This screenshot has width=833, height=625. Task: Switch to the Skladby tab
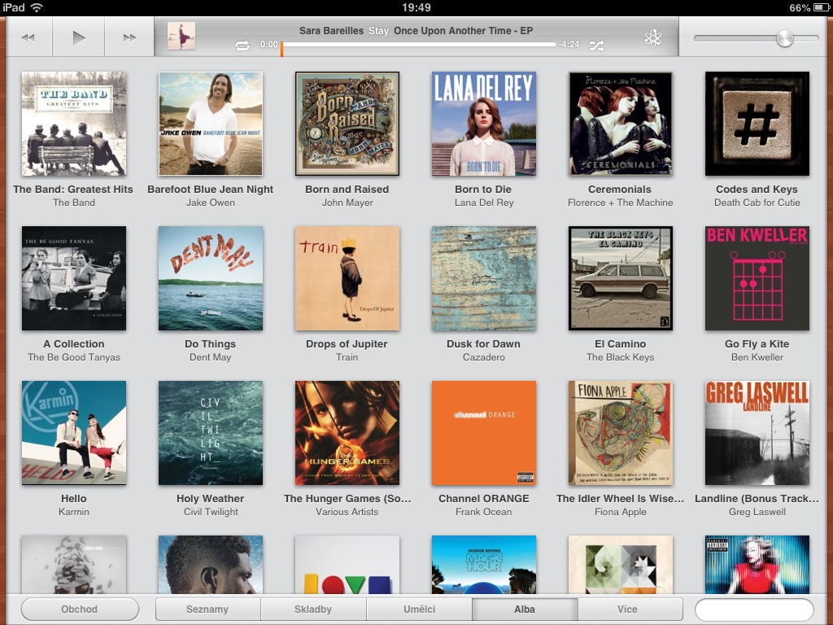pos(313,610)
